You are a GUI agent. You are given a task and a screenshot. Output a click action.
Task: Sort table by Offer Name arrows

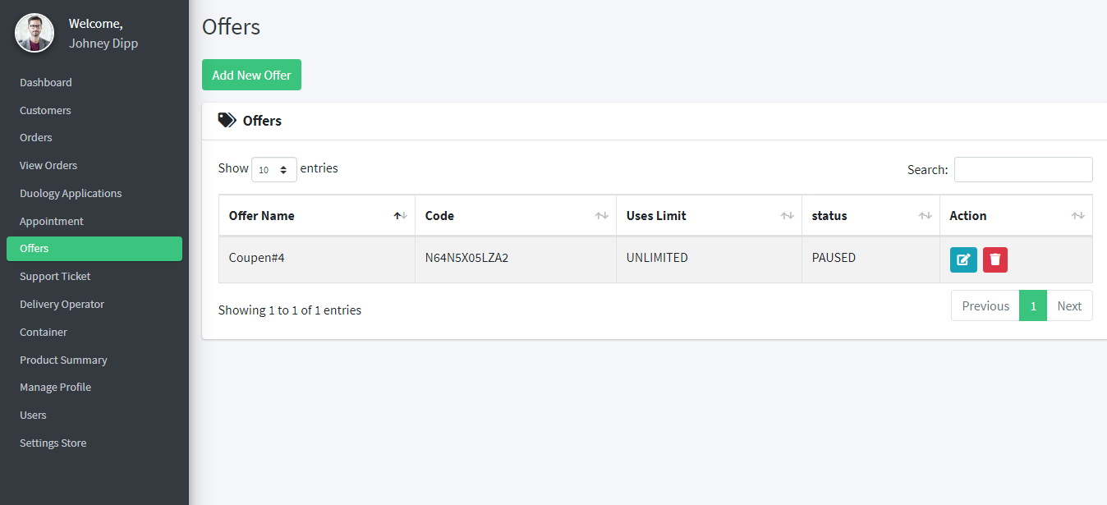coord(401,216)
